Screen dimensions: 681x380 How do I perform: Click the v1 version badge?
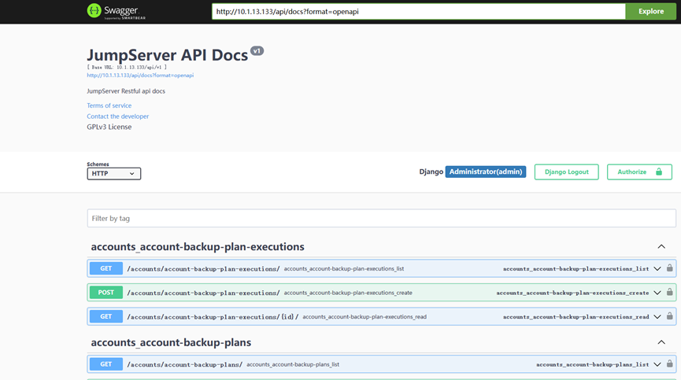point(257,51)
